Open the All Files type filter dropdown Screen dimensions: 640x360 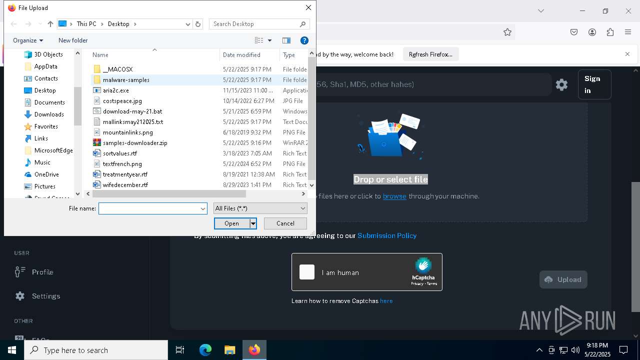click(260, 208)
